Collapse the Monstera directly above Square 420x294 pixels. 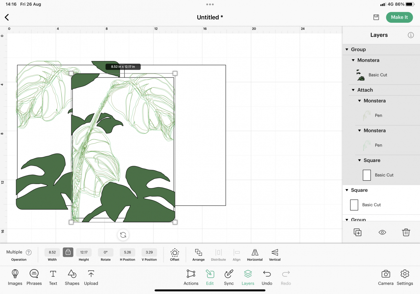(x=360, y=131)
